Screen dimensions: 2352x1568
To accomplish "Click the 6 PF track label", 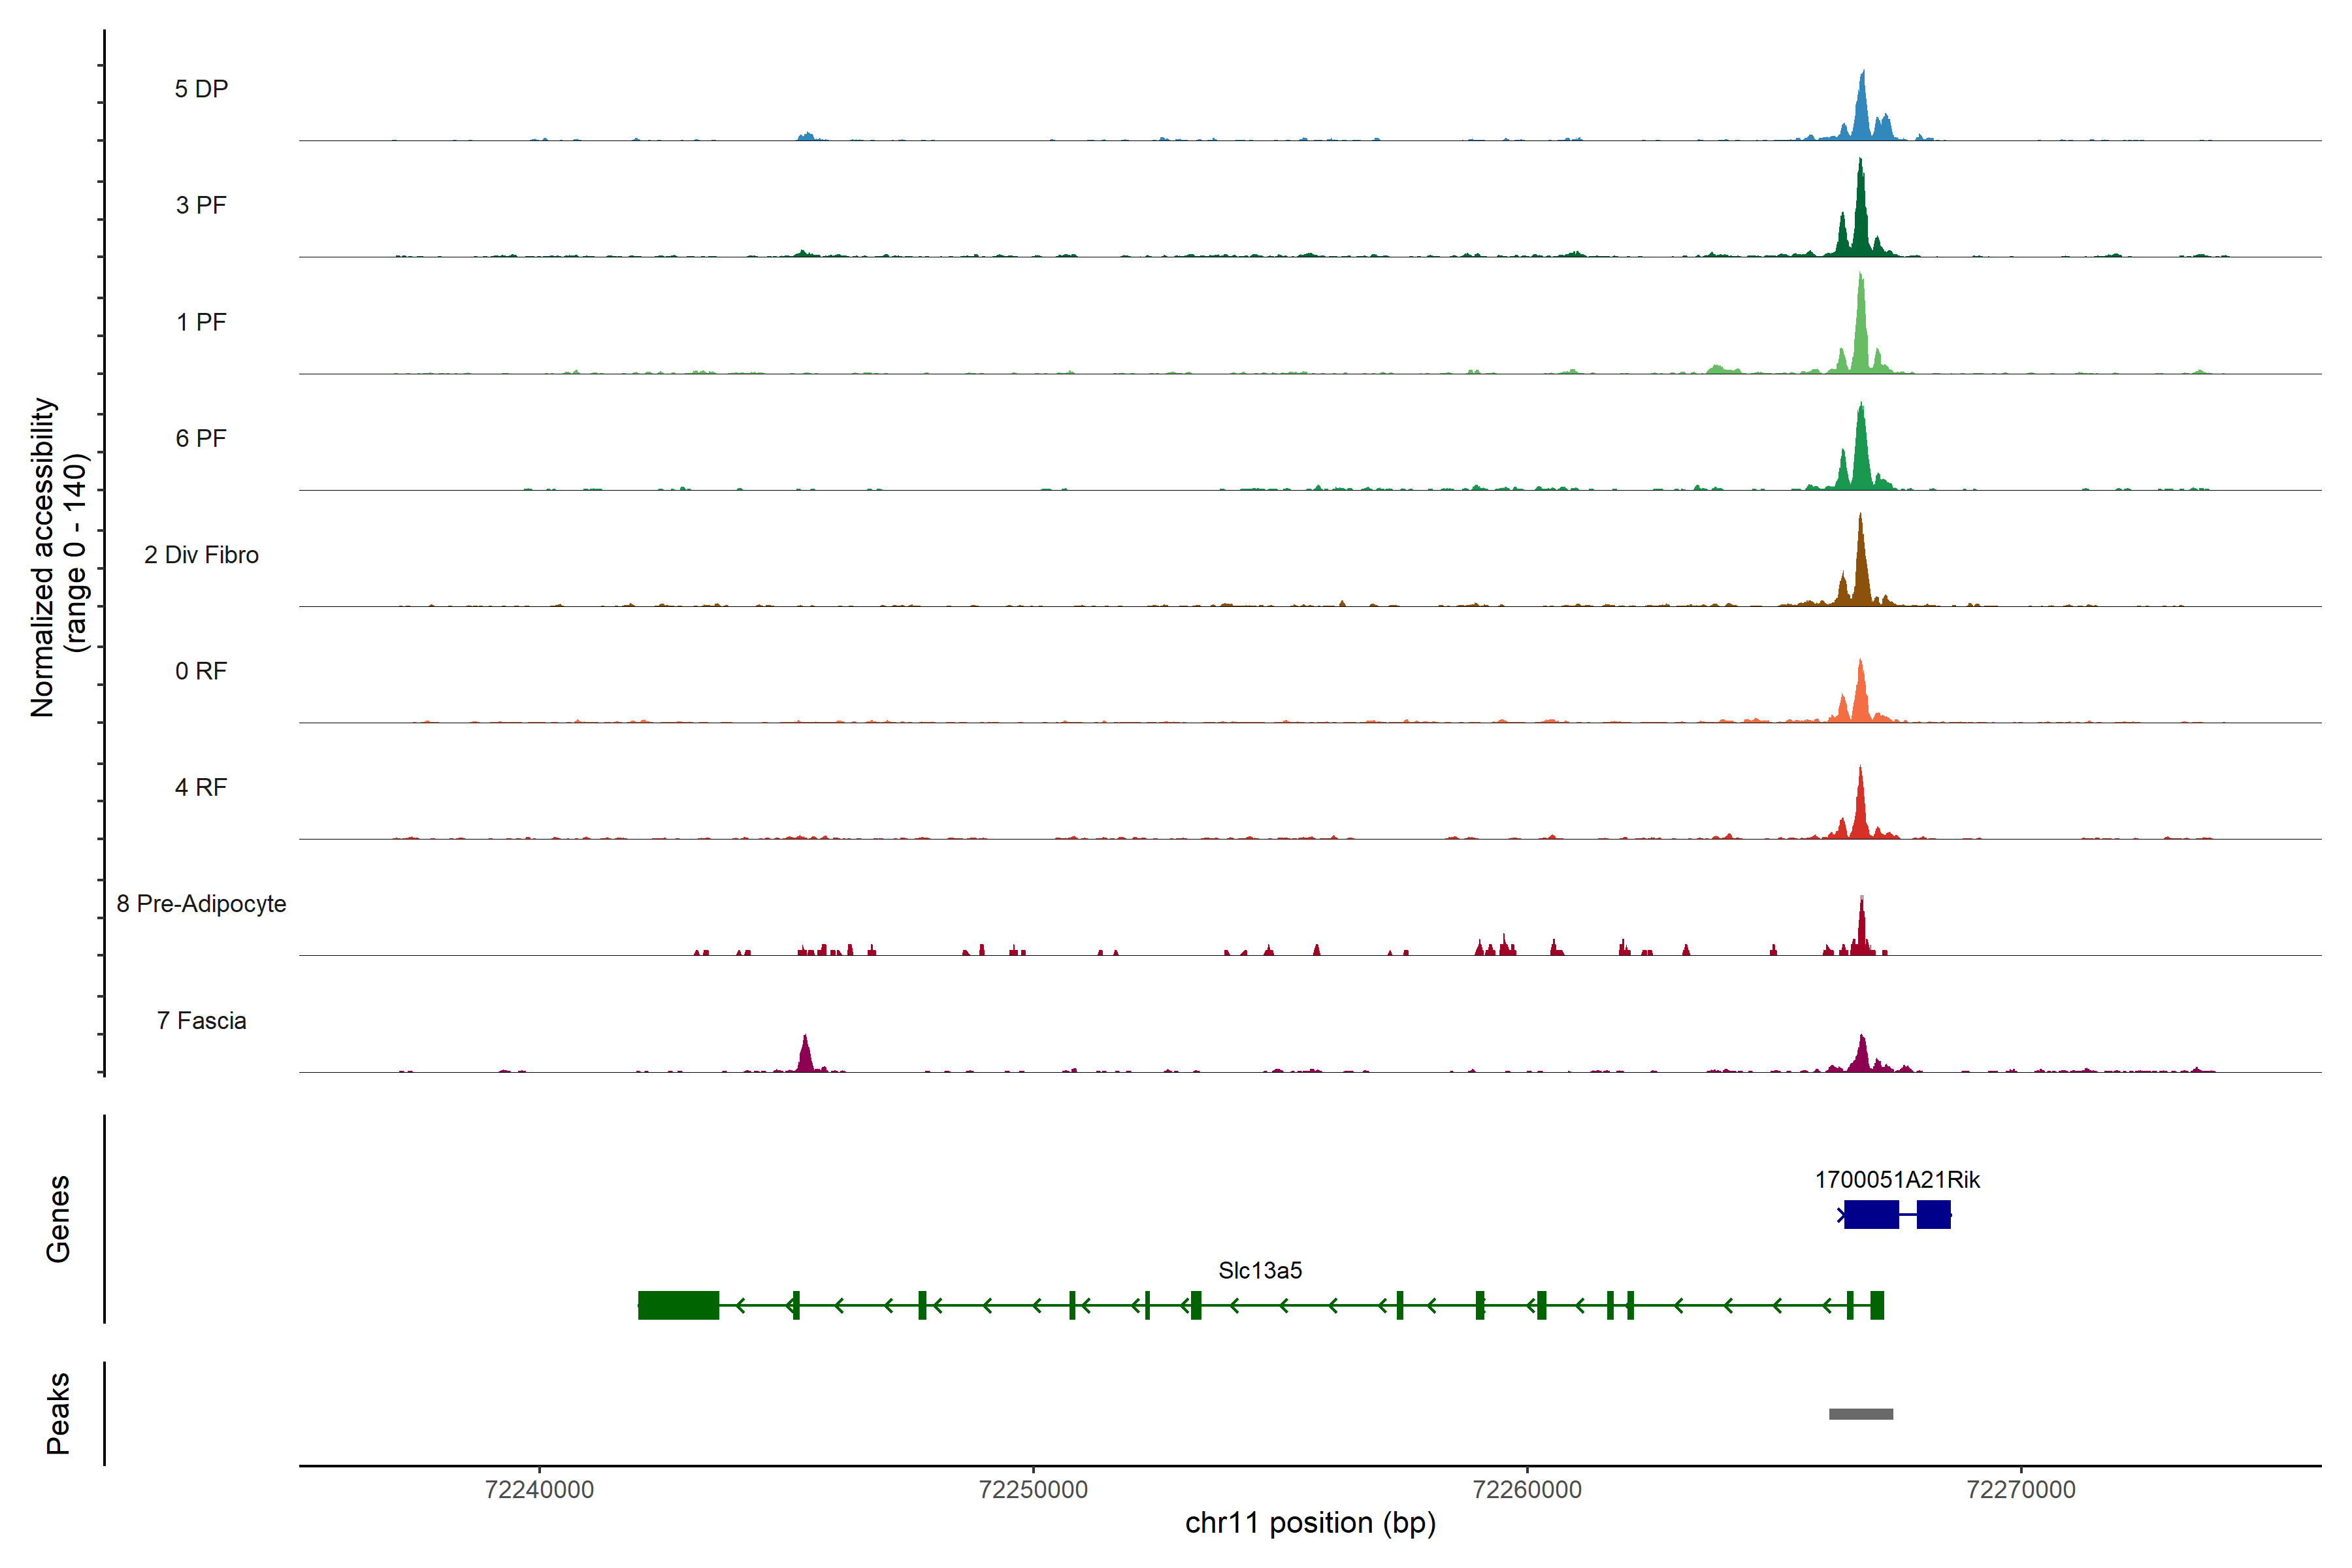I will 201,438.
